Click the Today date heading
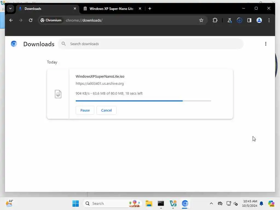This screenshot has width=280, height=210. tap(52, 62)
